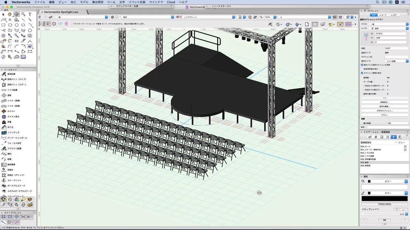Select the Pan hand tool
Image resolution: width=410 pixels, height=230 pixels.
coord(10,14)
